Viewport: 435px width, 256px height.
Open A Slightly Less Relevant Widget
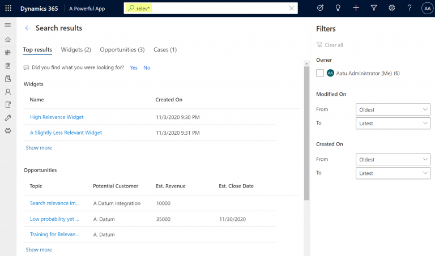(66, 133)
